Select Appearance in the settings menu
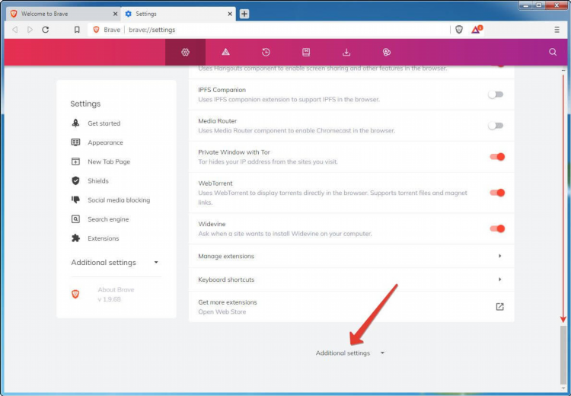 point(105,142)
